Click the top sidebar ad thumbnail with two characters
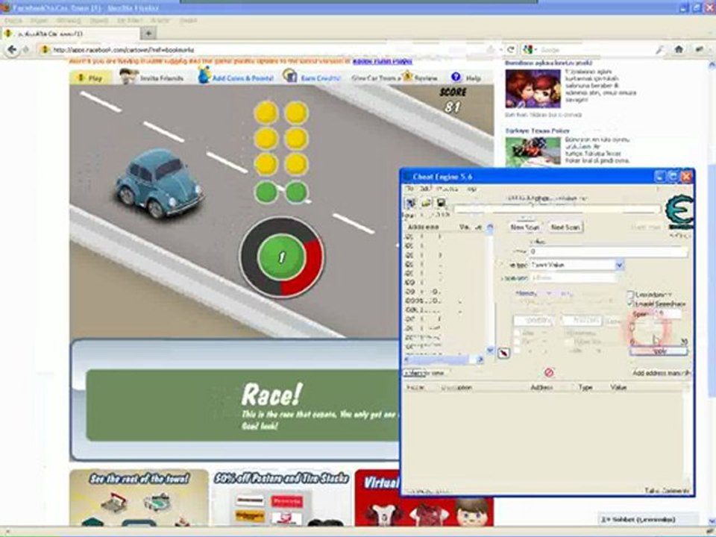The width and height of the screenshot is (716, 537). 533,88
